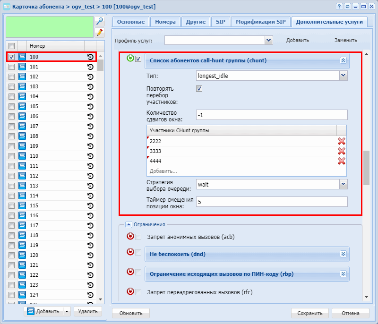Image resolution: width=378 pixels, height=324 pixels.
Task: Click history icon for number 107
Action: point(90,126)
